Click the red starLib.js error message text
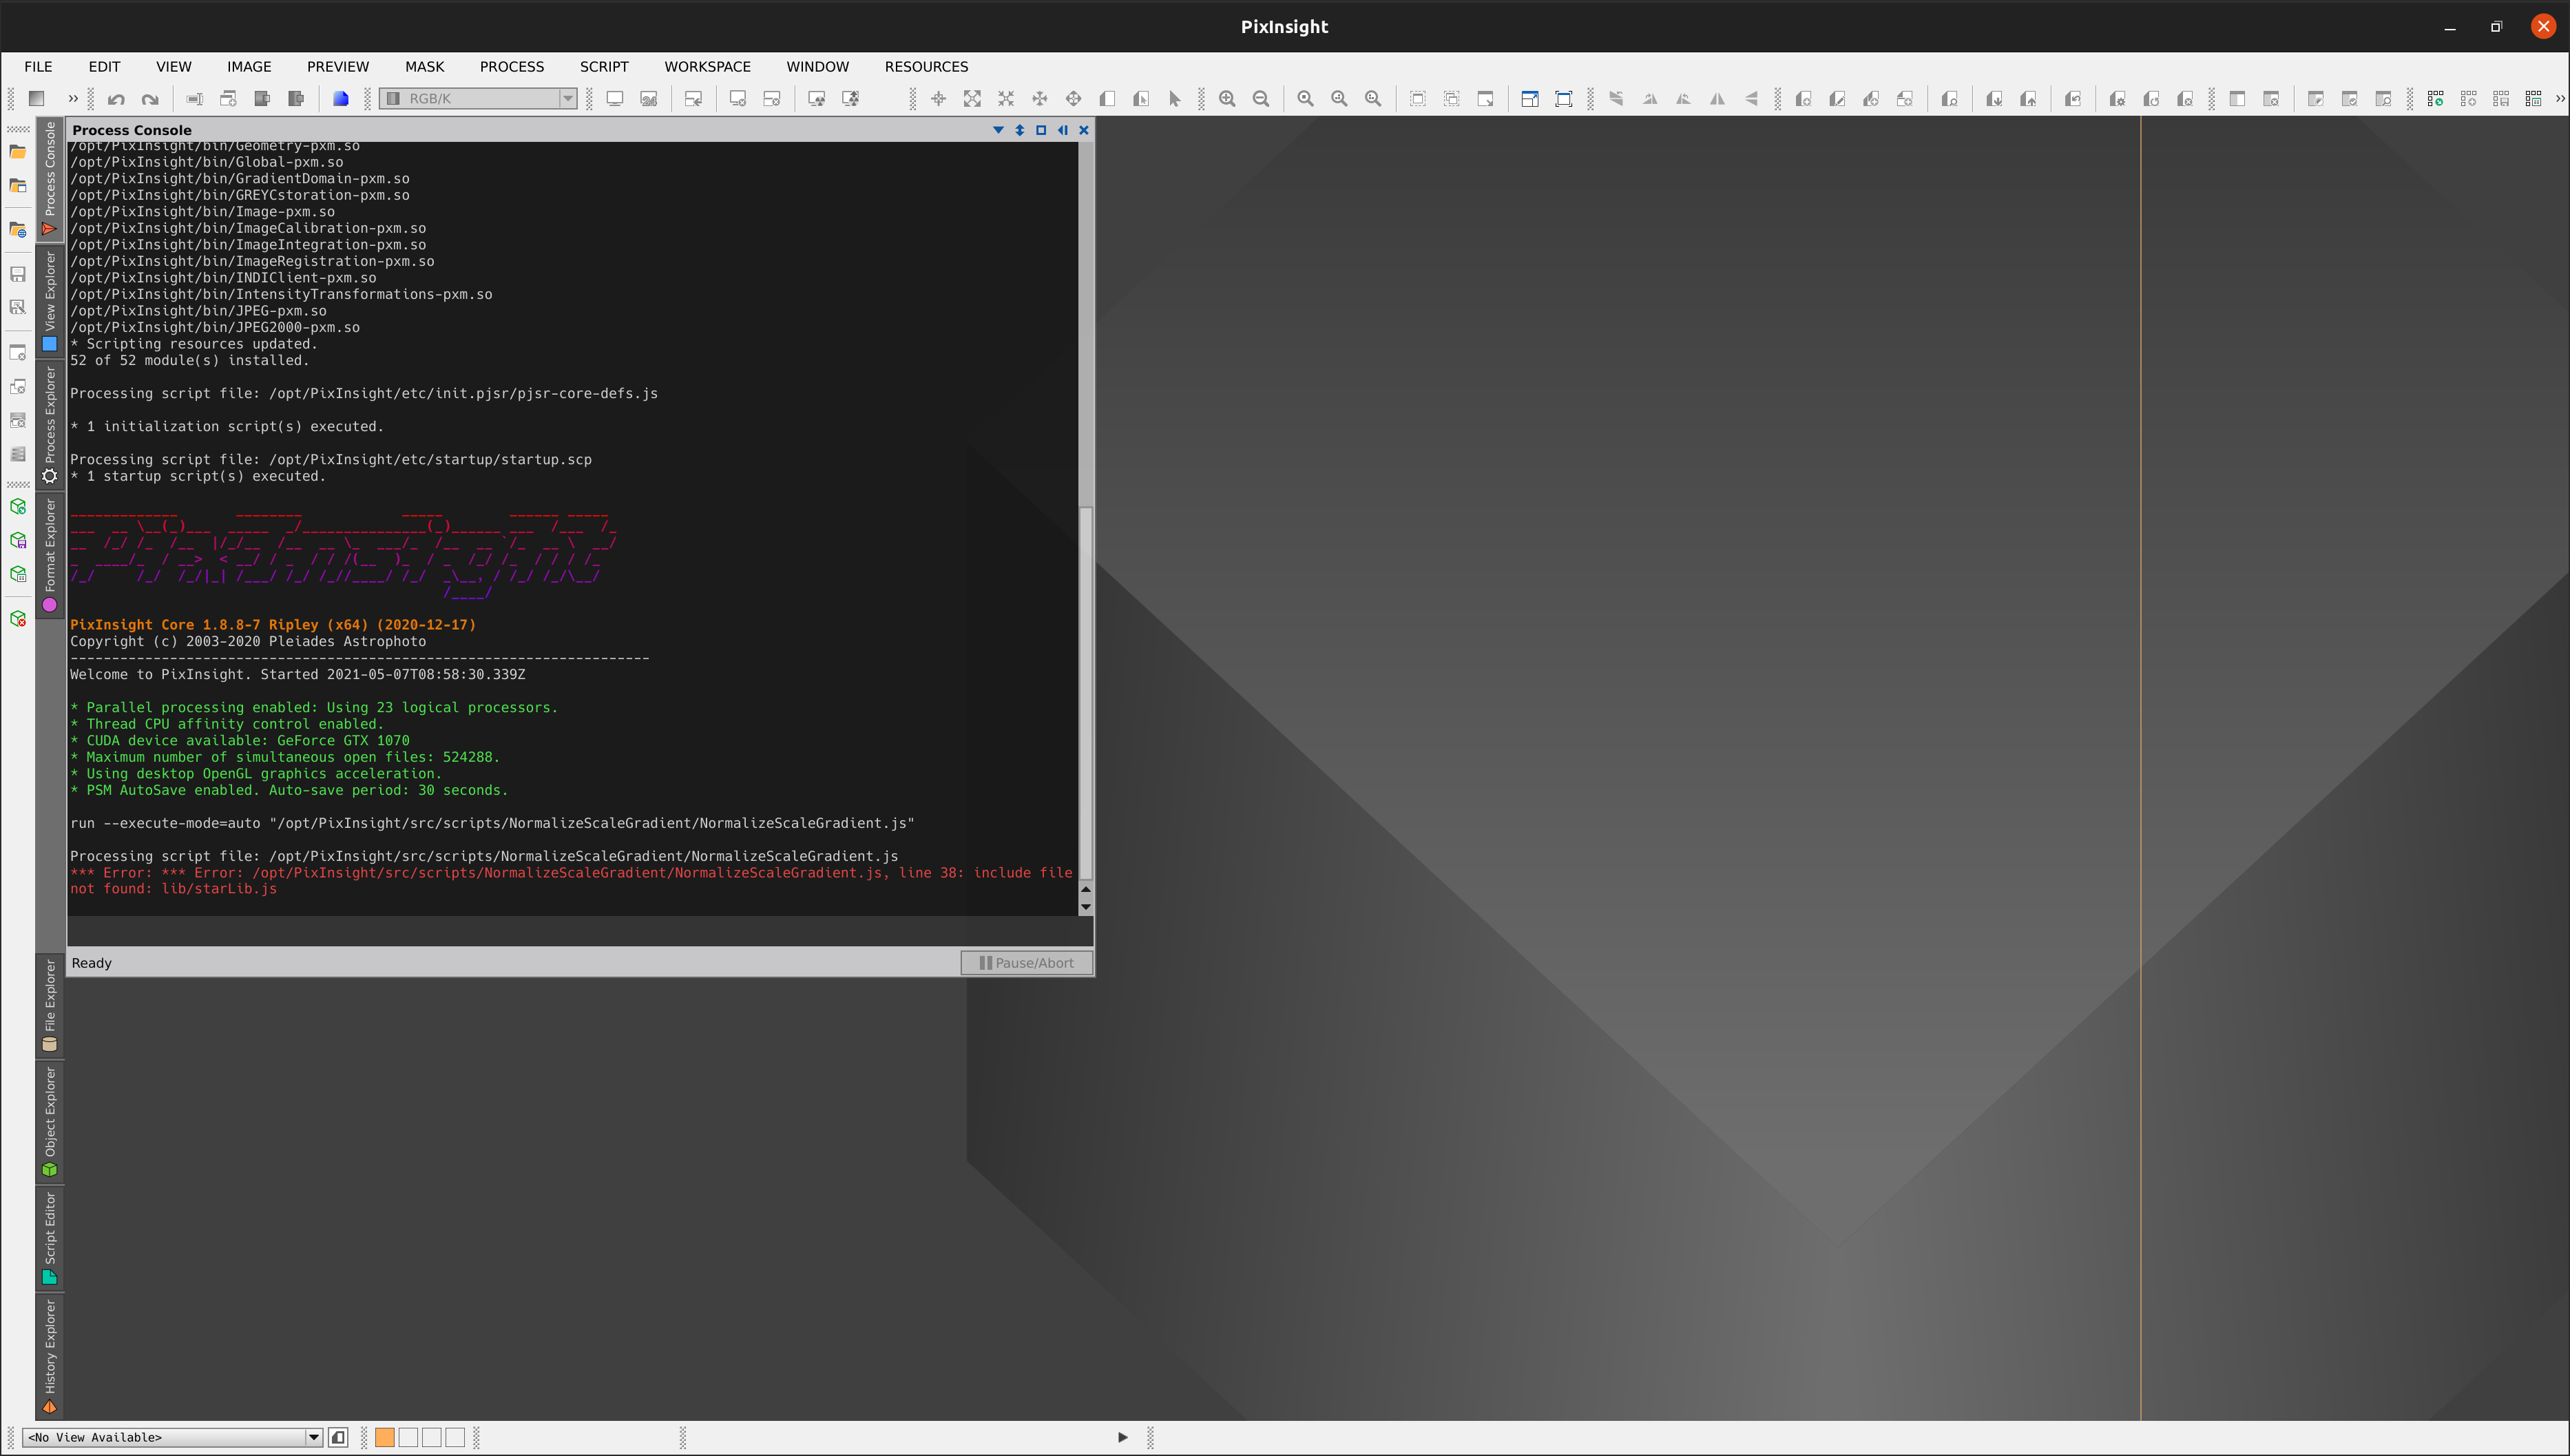The width and height of the screenshot is (2570, 1456). (x=571, y=881)
